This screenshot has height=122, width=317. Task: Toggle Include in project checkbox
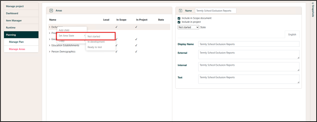click(179, 22)
